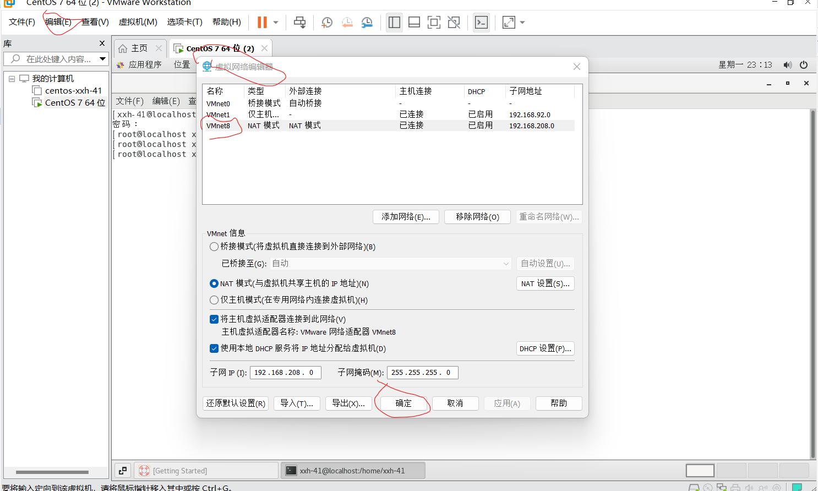The height and width of the screenshot is (491, 818).
Task: Open the terminal window's 文件(F) menu
Action: pos(130,101)
